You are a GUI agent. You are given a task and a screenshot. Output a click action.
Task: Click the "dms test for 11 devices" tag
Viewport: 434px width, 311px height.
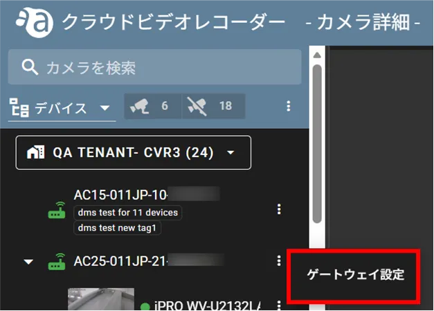point(128,213)
